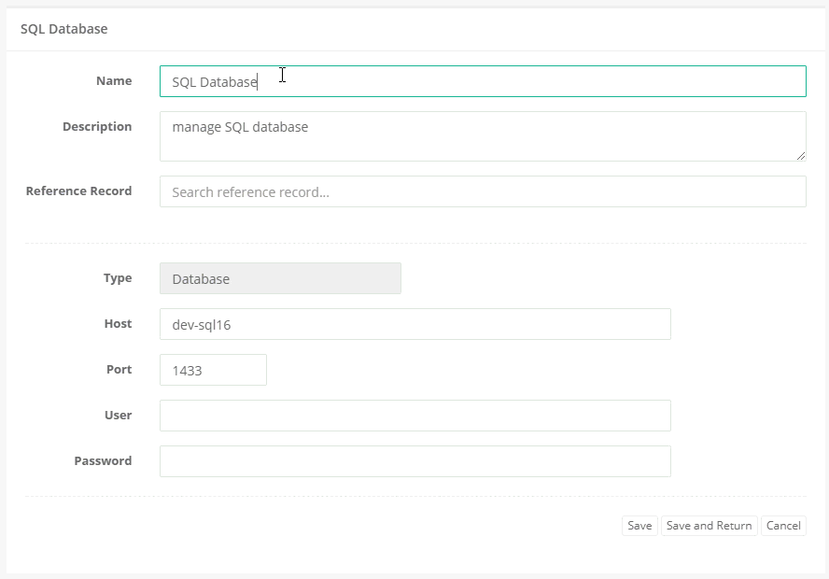Click the Save button
Image resolution: width=829 pixels, height=579 pixels.
(x=639, y=525)
